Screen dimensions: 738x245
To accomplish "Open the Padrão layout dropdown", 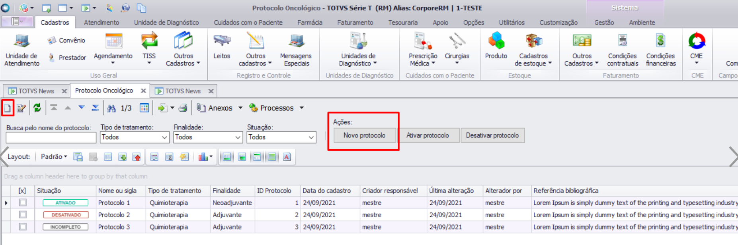I will (x=54, y=157).
